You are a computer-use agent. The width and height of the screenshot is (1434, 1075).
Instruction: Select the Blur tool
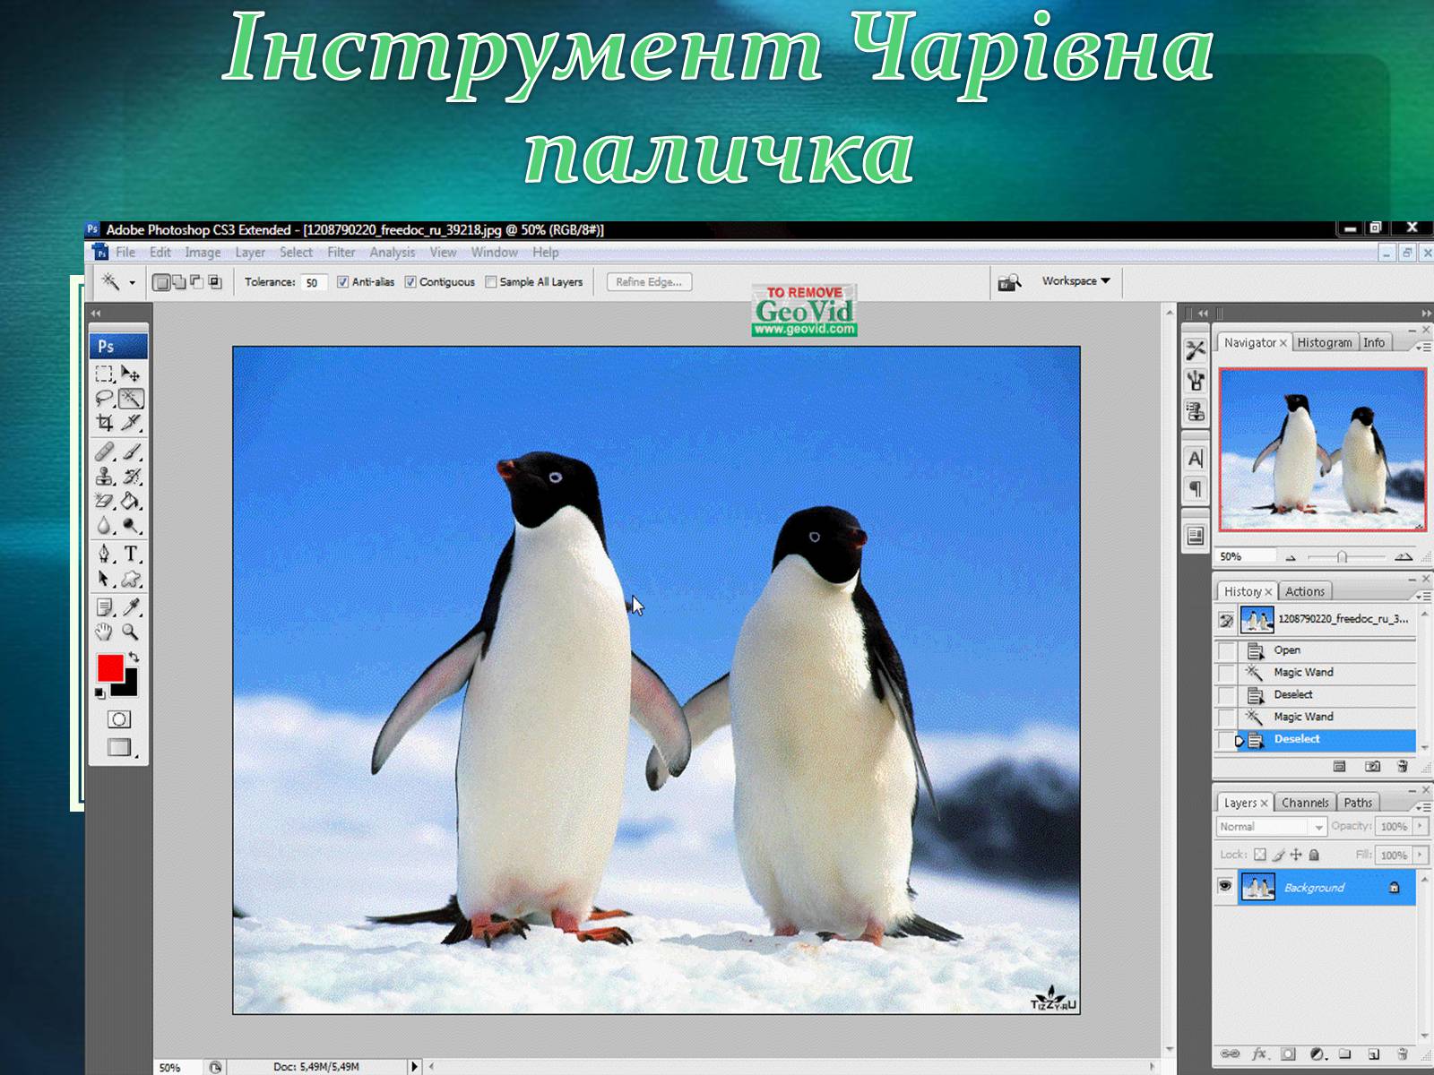[105, 526]
